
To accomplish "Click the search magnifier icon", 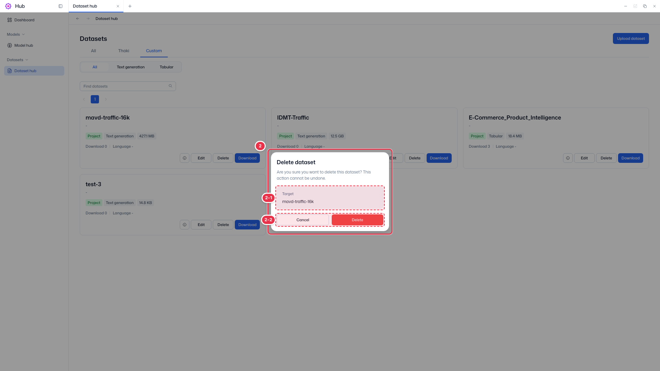I will (x=170, y=86).
